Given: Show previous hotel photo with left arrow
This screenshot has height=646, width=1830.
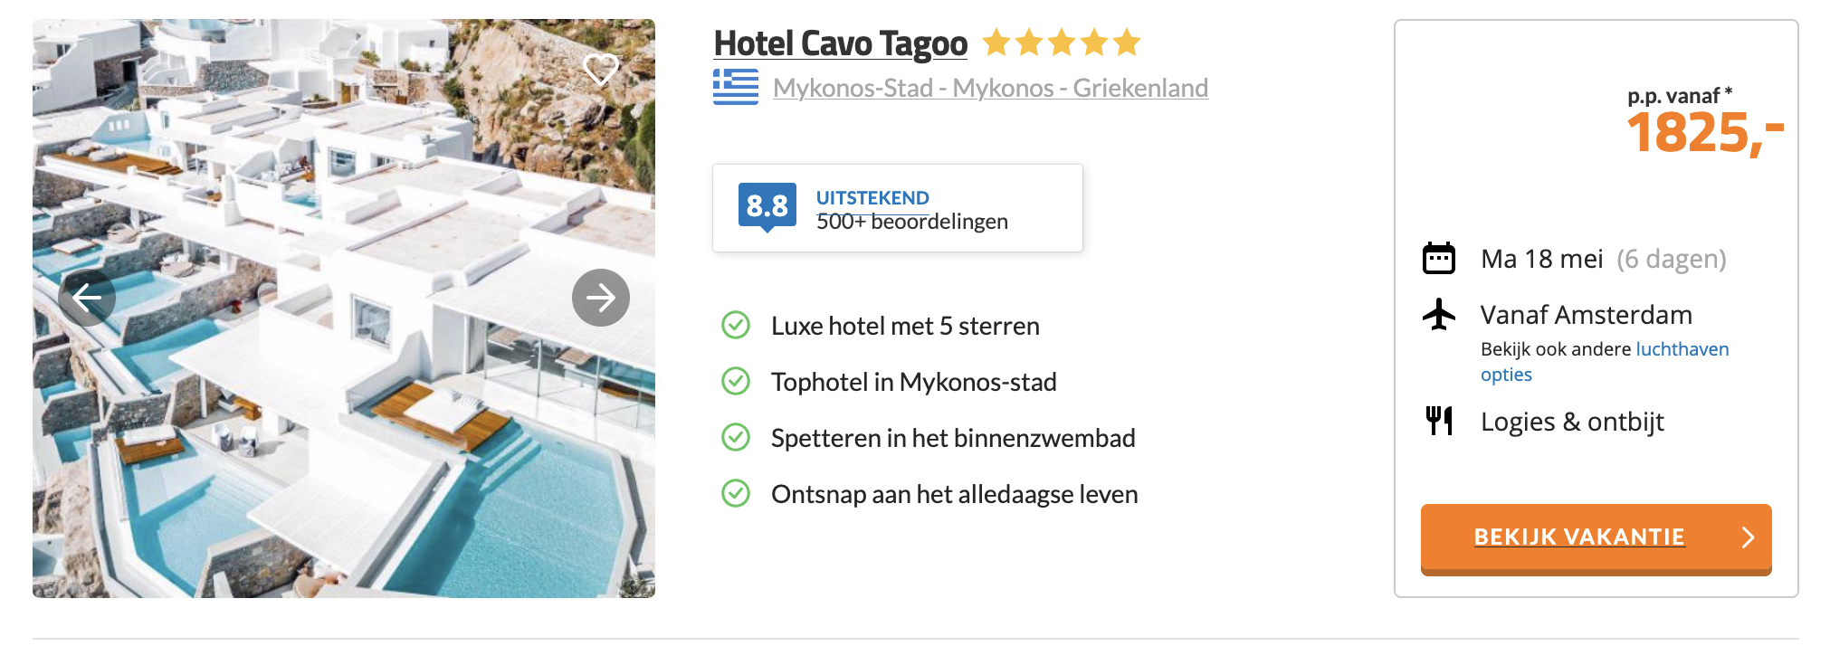Looking at the screenshot, I should pos(87,298).
